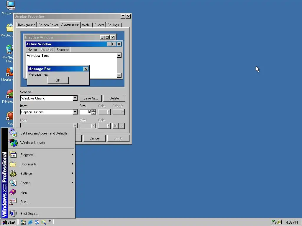Launch Outlook Express from quick launch
The image size is (302, 226).
click(x=37, y=222)
